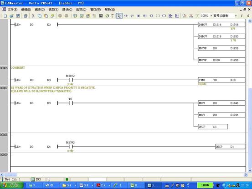Click the Print toolbar icon
252x189 pixels.
[x=26, y=16]
